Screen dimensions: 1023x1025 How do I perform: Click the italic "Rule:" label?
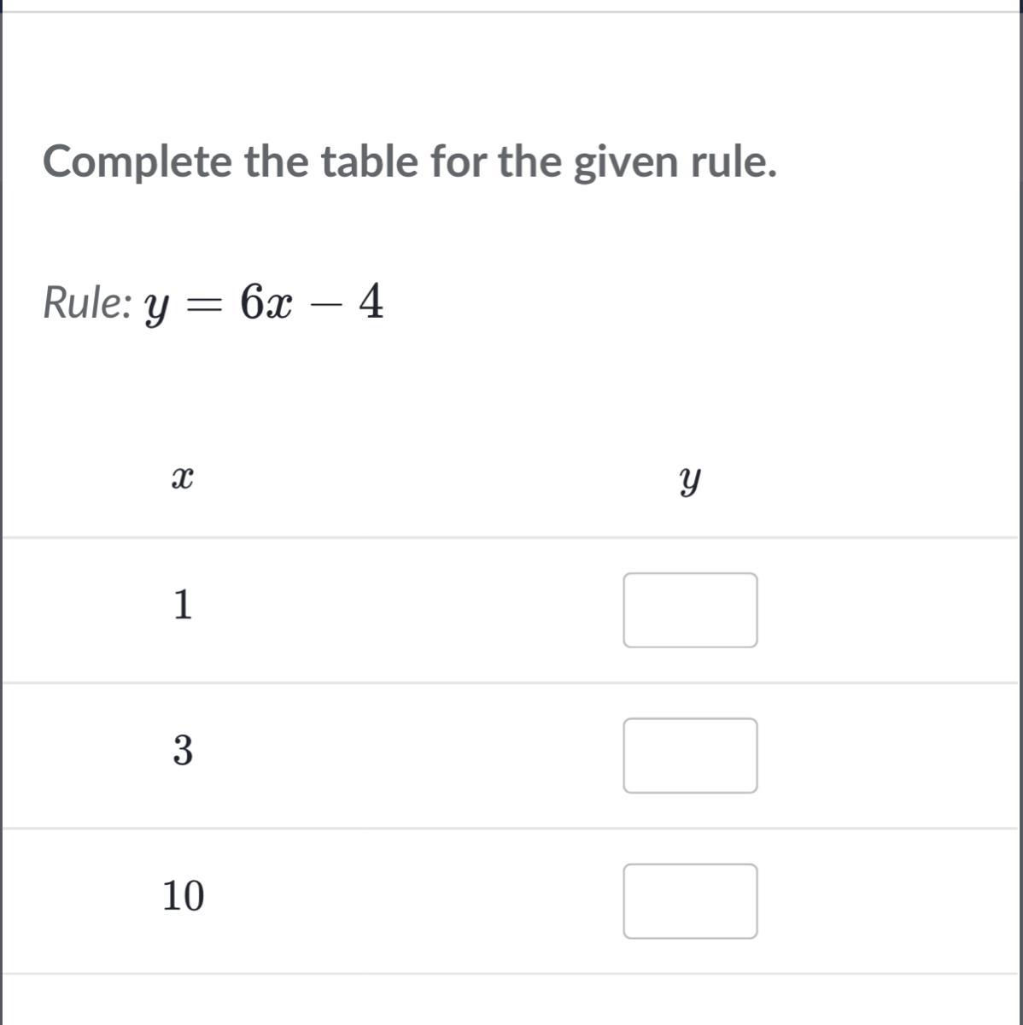pos(86,302)
